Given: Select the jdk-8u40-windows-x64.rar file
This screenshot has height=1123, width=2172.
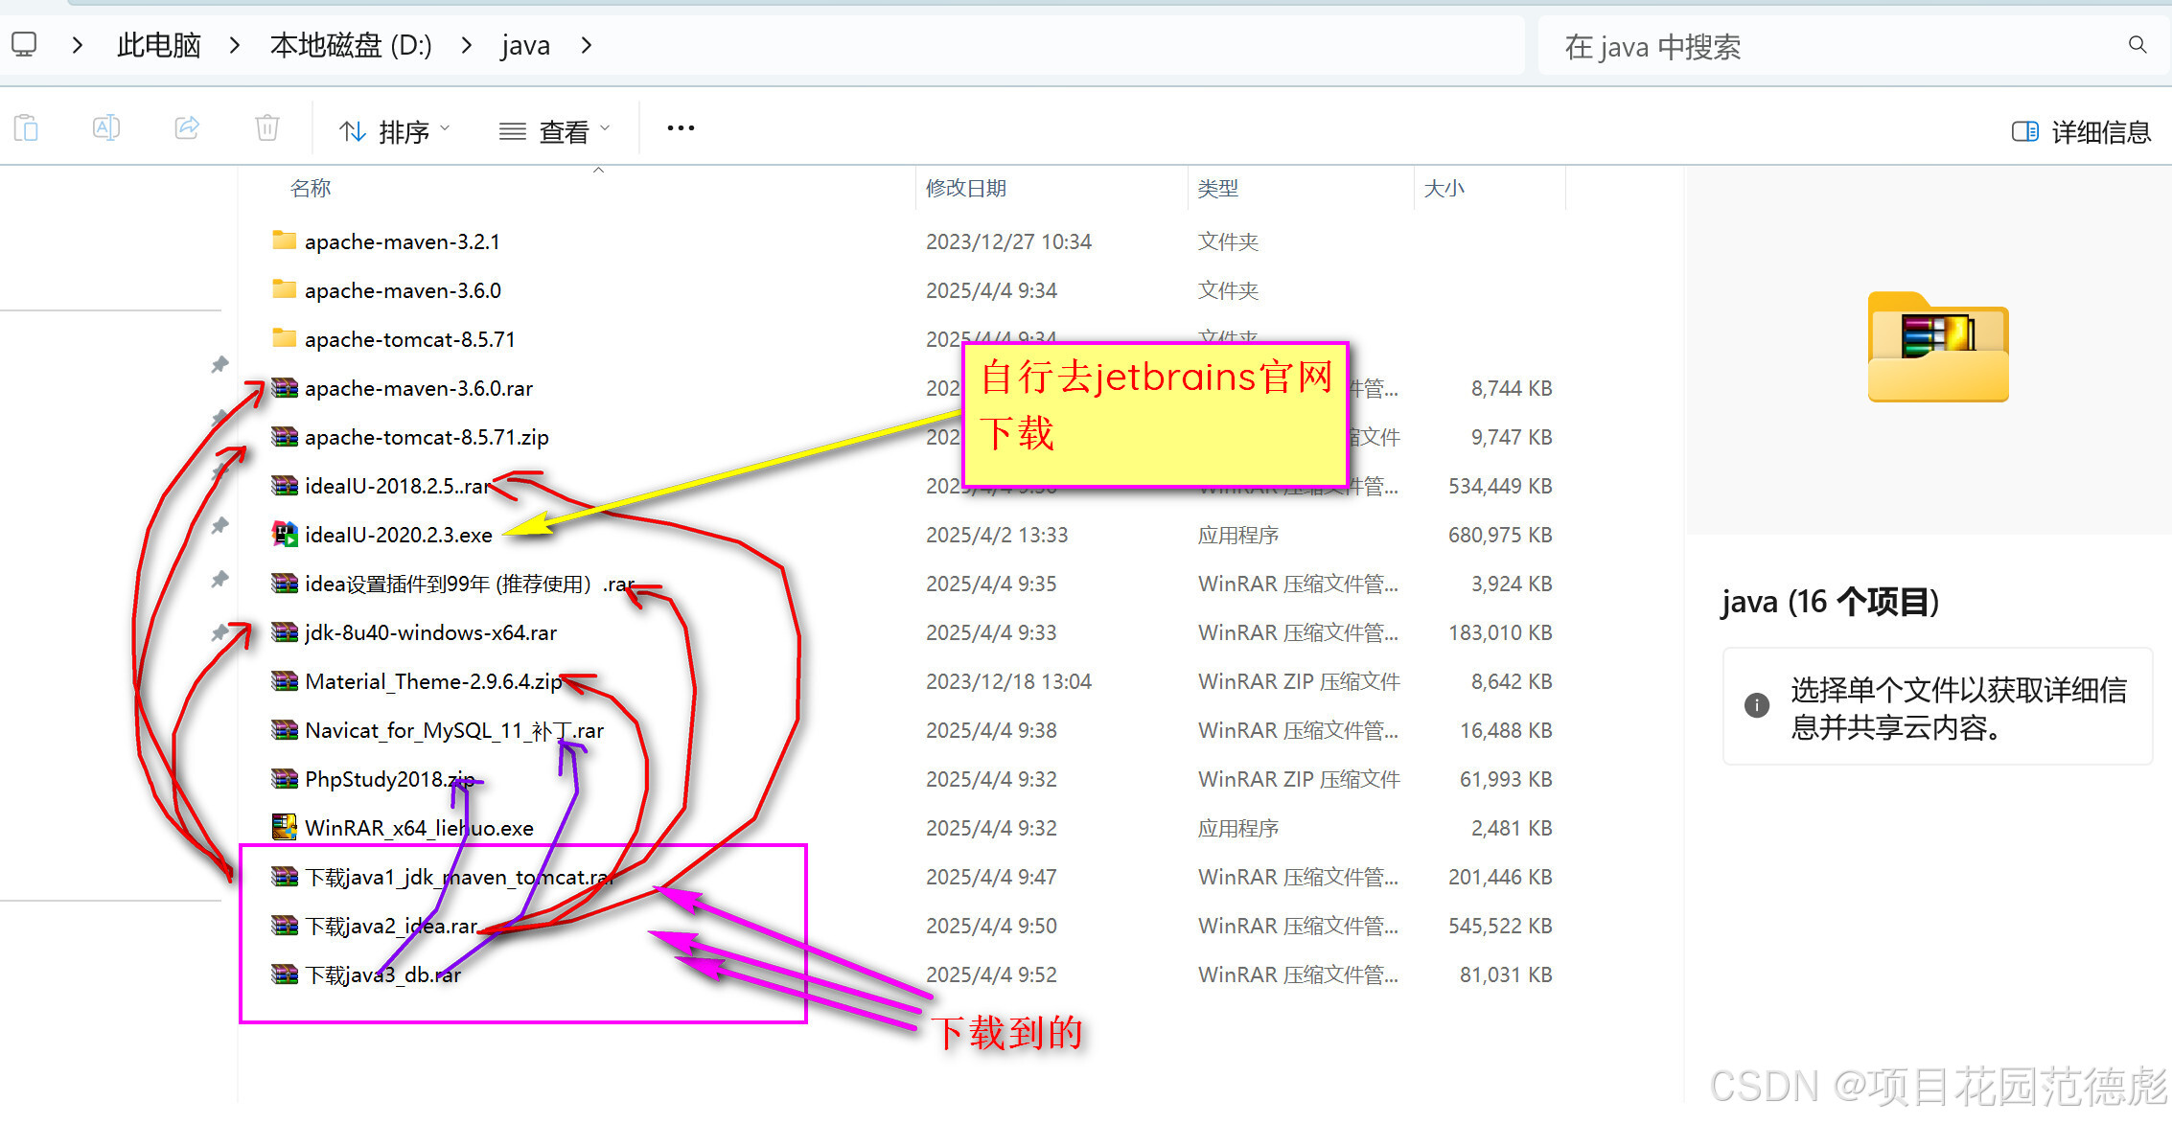Looking at the screenshot, I should point(430,632).
